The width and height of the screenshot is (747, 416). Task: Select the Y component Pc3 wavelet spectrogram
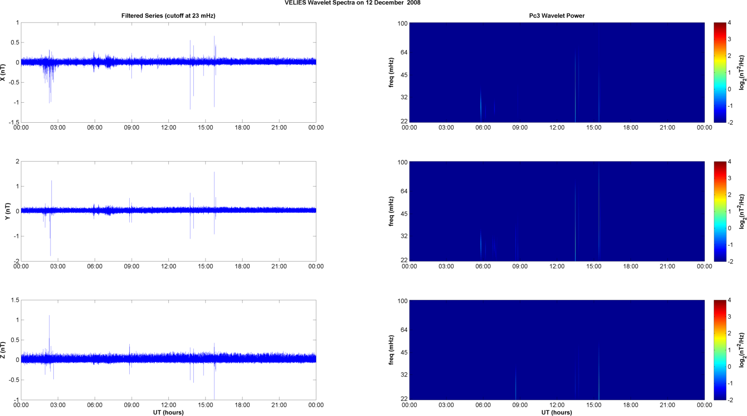557,211
